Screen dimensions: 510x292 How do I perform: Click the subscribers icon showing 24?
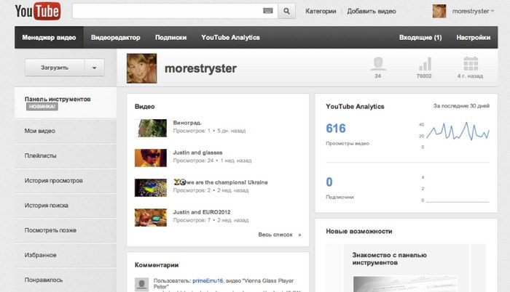(x=378, y=64)
